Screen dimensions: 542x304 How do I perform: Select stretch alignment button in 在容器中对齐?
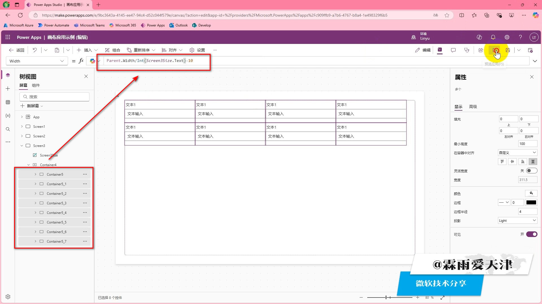[533, 162]
